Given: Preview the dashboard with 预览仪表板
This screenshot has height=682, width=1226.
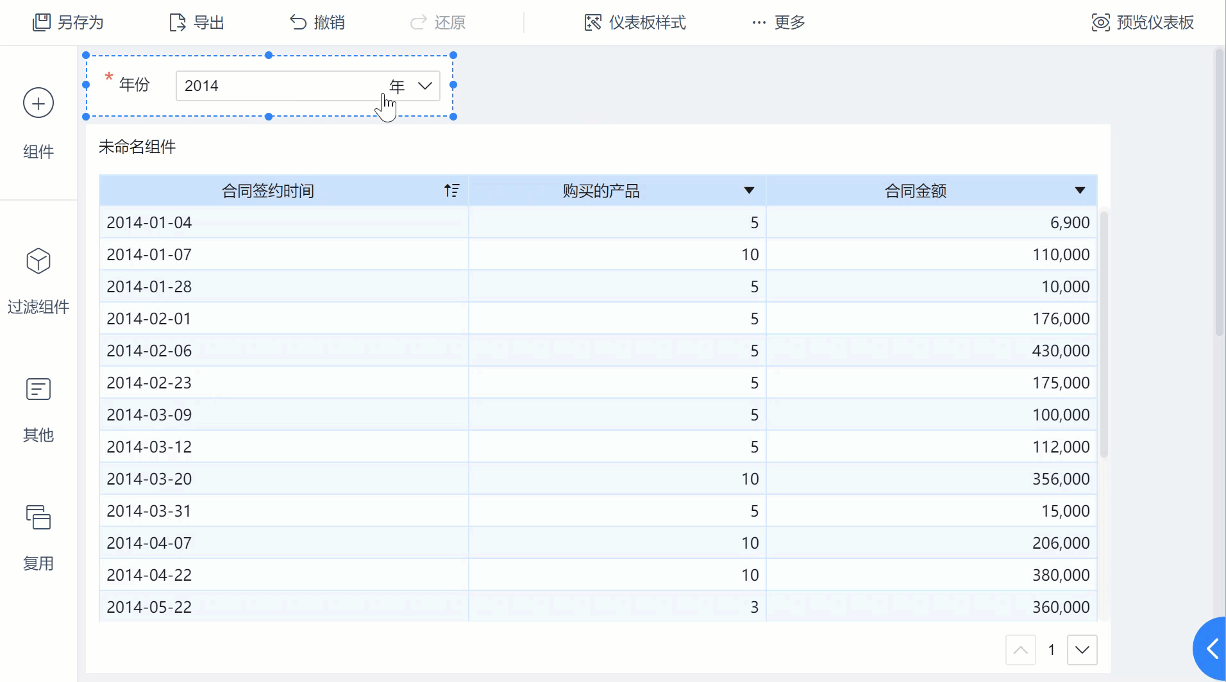Looking at the screenshot, I should click(x=1143, y=22).
